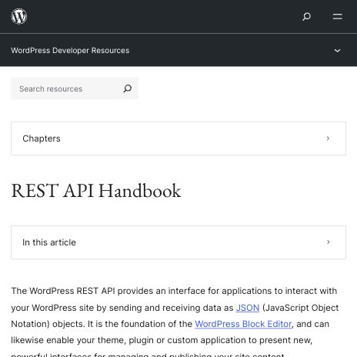Click the REST API Handbook heading

96,191
